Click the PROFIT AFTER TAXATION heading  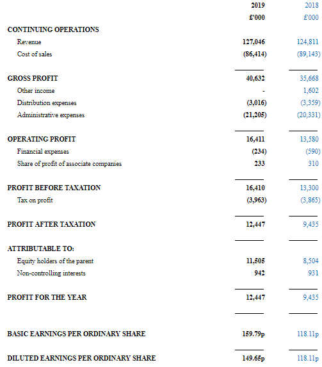point(51,224)
